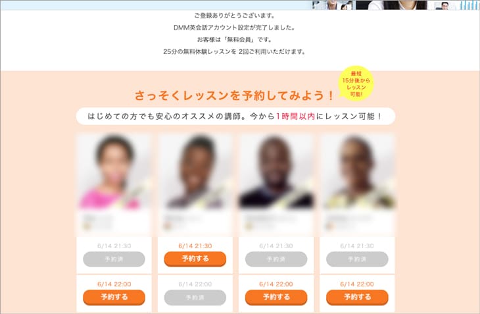Reserve 6/14 22:00 with the black-shirt tutor

pyautogui.click(x=276, y=297)
